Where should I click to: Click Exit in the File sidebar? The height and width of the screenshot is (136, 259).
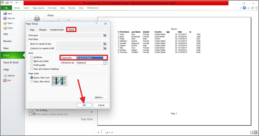(x=7, y=80)
